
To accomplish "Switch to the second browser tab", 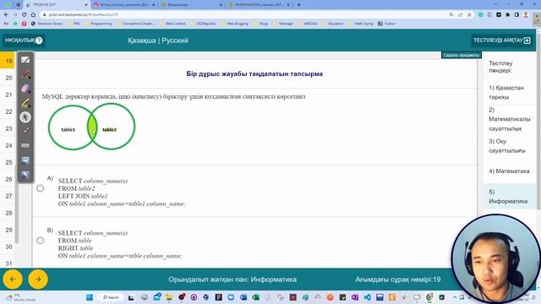I will click(124, 5).
